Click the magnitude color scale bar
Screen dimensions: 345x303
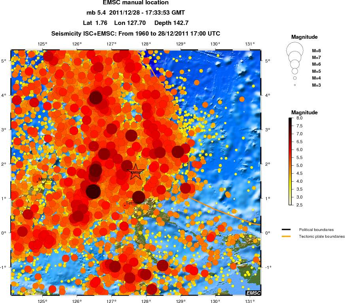290,161
